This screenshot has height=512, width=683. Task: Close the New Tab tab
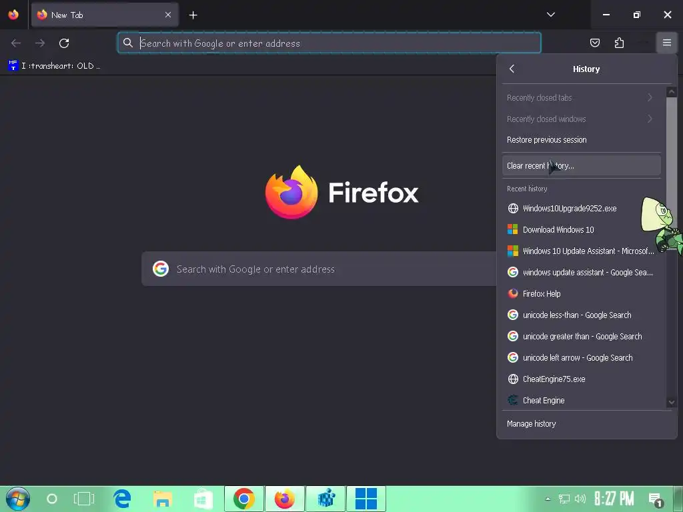(x=168, y=15)
